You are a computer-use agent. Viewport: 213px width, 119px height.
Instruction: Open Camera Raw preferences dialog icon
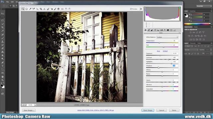click(x=62, y=9)
